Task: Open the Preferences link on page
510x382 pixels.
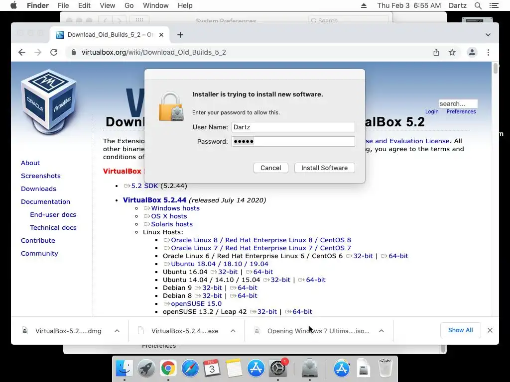Action: (x=461, y=111)
